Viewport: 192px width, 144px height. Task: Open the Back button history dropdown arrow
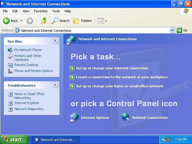(x=21, y=21)
